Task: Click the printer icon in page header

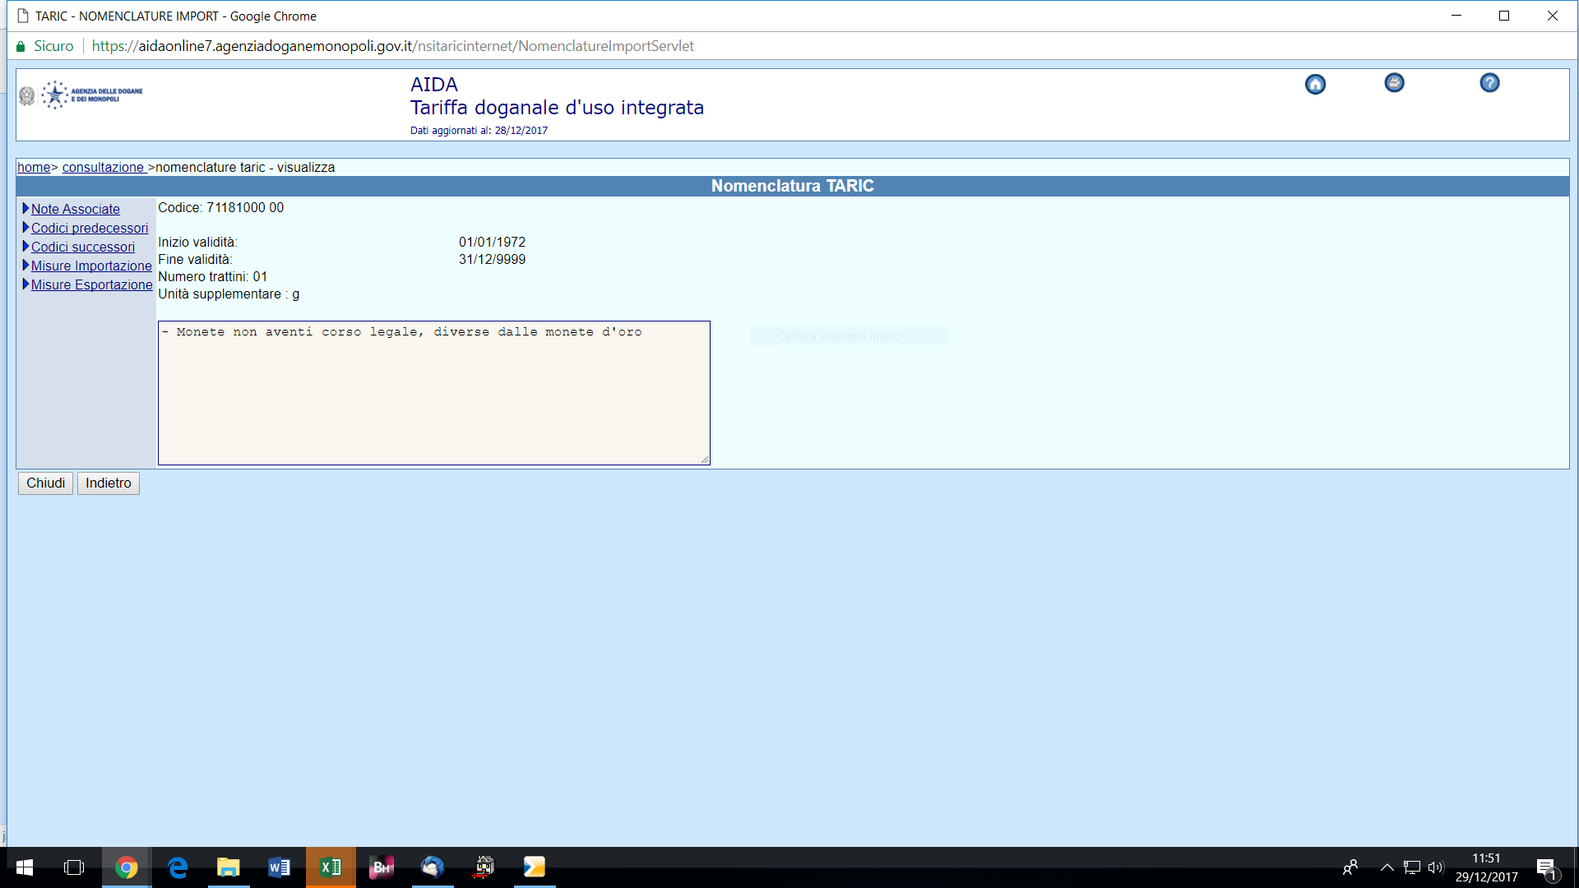Action: pos(1394,83)
